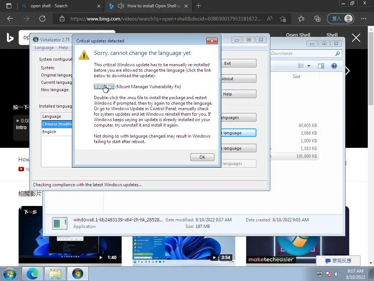Image resolution: width=374 pixels, height=281 pixels.
Task: Click the site lock icon in address bar
Action: pos(62,19)
